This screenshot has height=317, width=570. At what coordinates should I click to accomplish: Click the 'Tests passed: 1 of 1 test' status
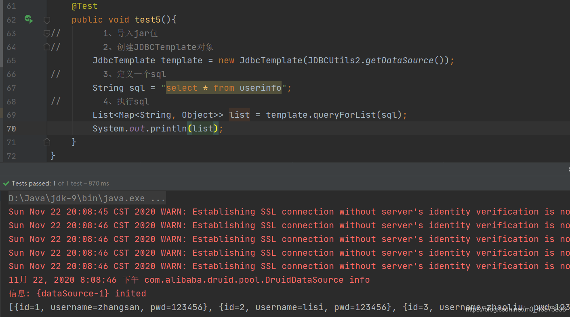tap(61, 183)
